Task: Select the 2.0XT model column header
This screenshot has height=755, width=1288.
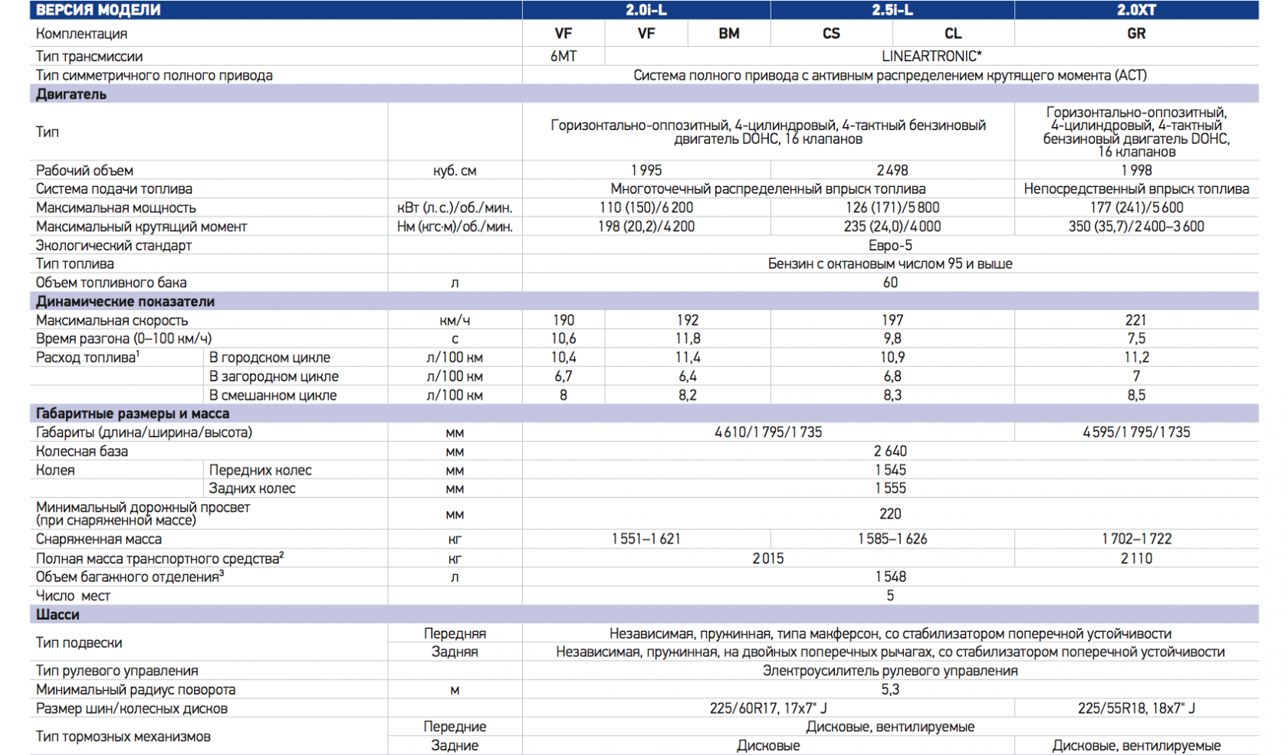Action: coord(1135,10)
